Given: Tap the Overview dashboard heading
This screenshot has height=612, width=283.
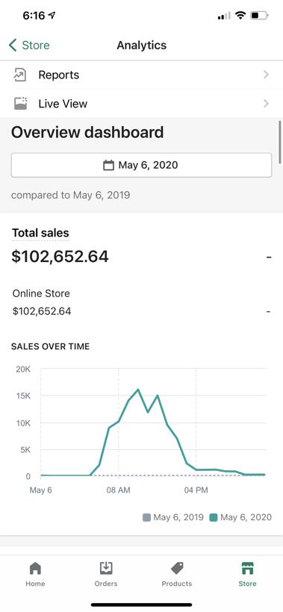Looking at the screenshot, I should click(87, 133).
